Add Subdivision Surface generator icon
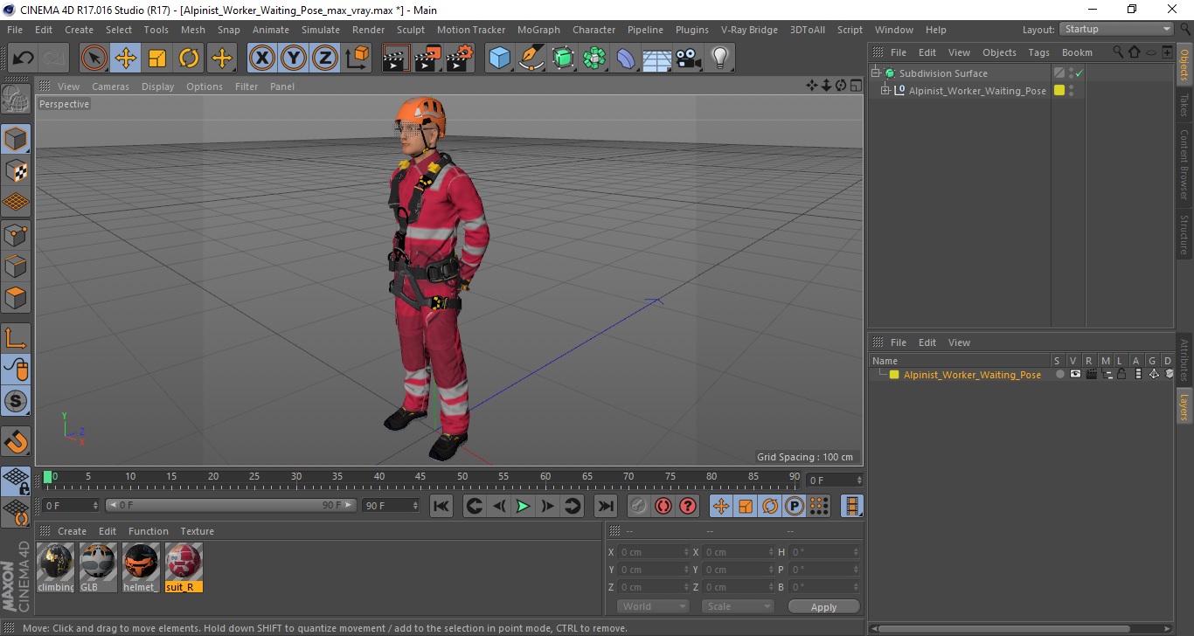 (x=563, y=59)
